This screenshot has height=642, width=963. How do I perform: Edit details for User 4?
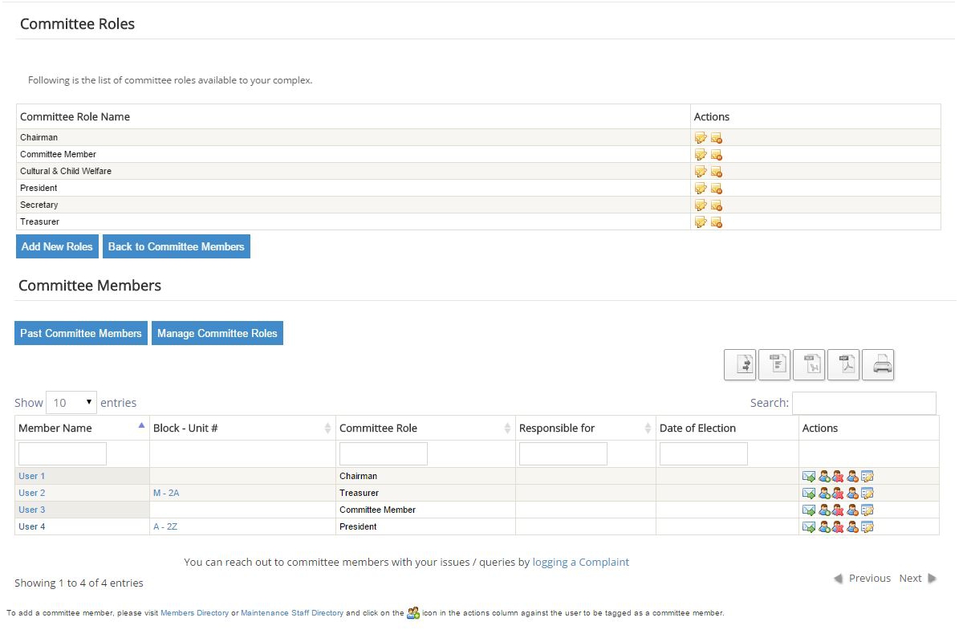(x=868, y=526)
